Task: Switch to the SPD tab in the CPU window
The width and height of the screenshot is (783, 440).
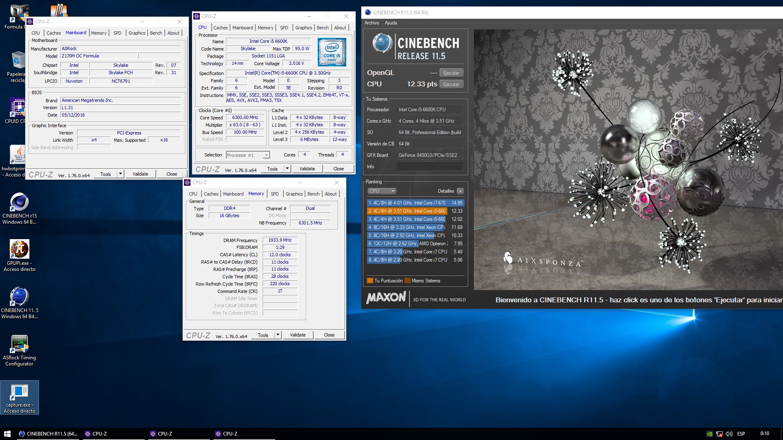Action: 284,28
